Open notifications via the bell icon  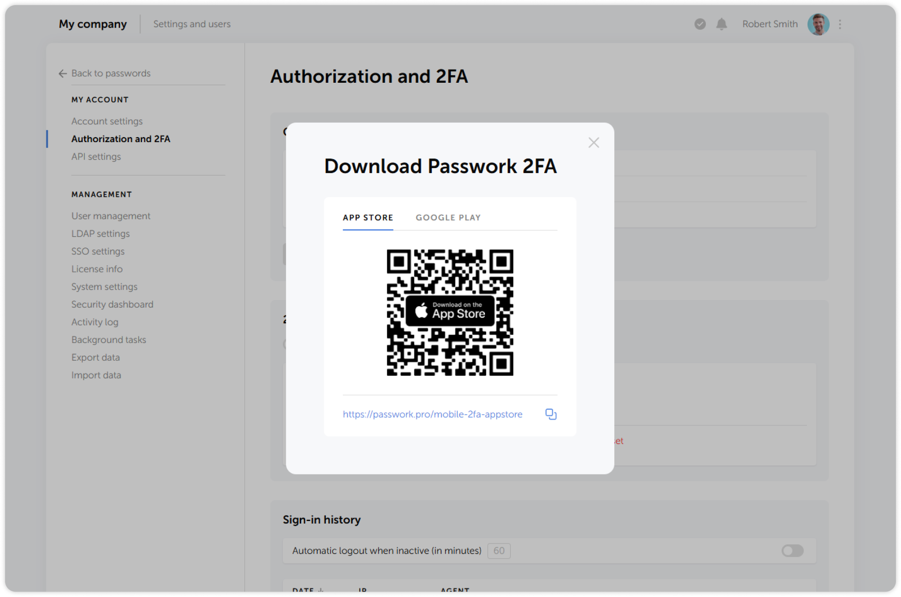722,24
